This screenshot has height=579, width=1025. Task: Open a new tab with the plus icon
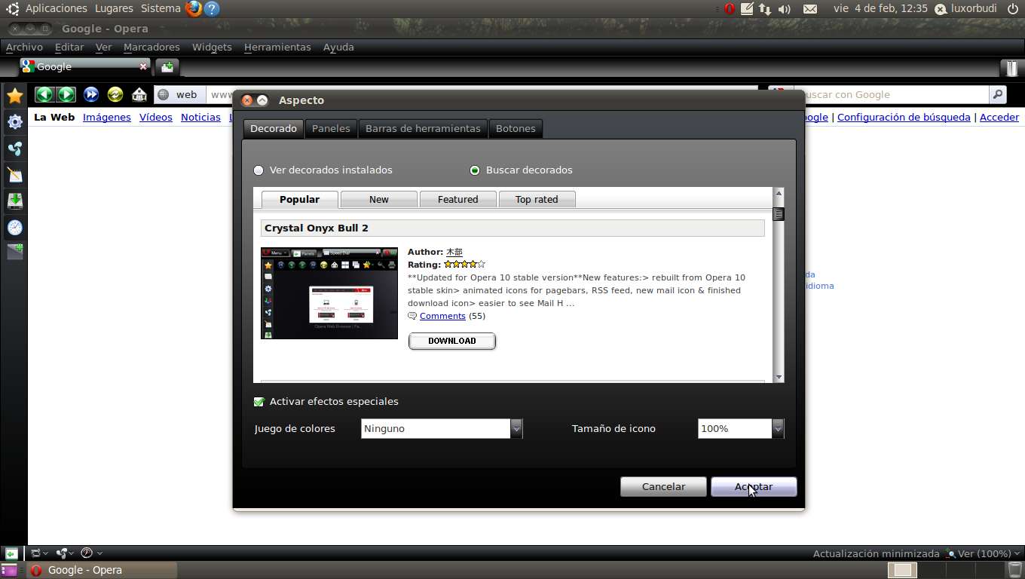167,67
